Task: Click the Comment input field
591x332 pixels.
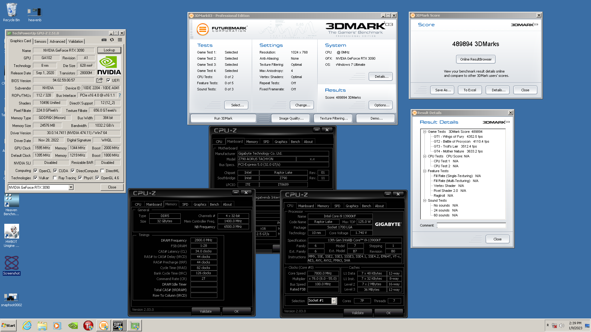Action: [x=471, y=226]
